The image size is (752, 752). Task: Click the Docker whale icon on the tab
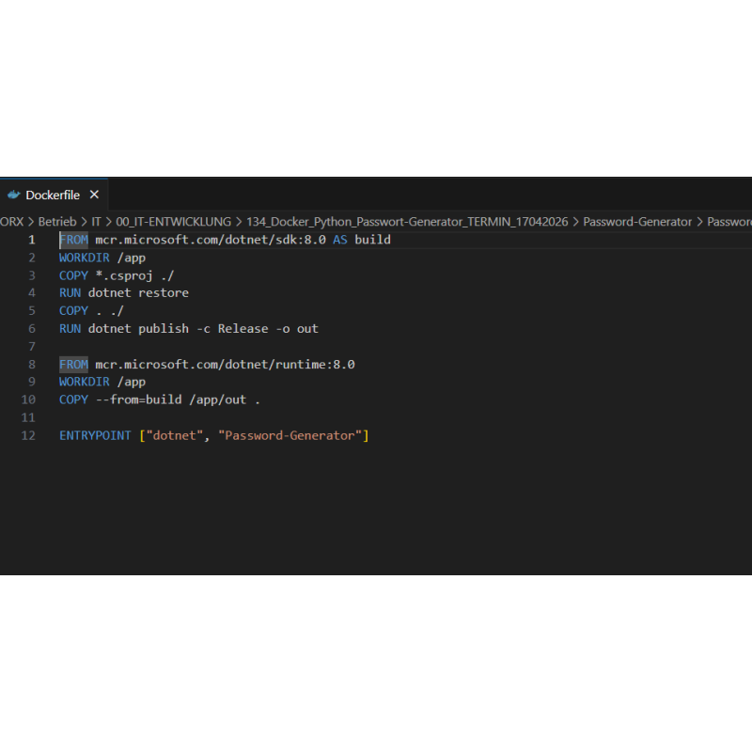click(x=13, y=195)
